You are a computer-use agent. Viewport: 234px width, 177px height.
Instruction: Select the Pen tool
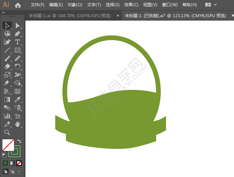click(x=18, y=34)
